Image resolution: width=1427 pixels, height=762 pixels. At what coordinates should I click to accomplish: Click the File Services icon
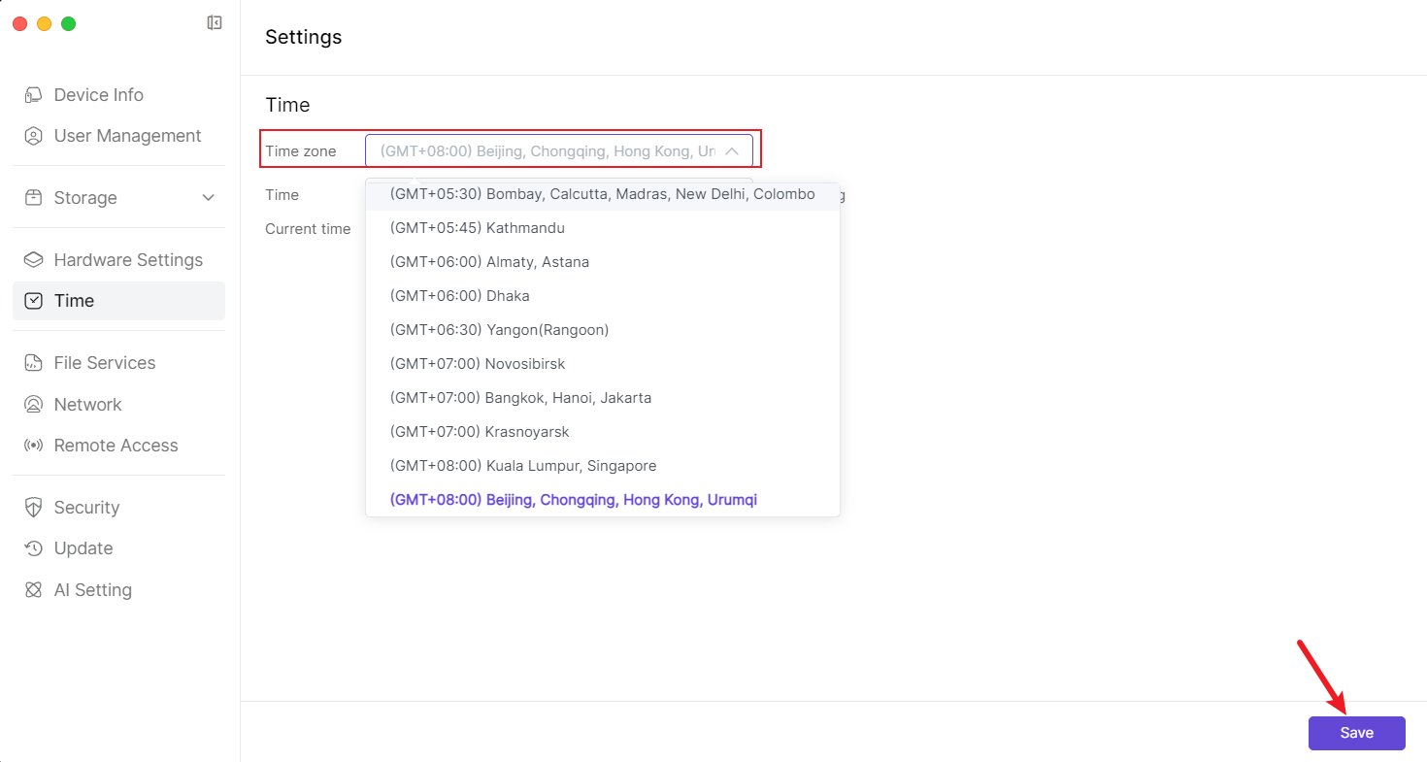(34, 363)
